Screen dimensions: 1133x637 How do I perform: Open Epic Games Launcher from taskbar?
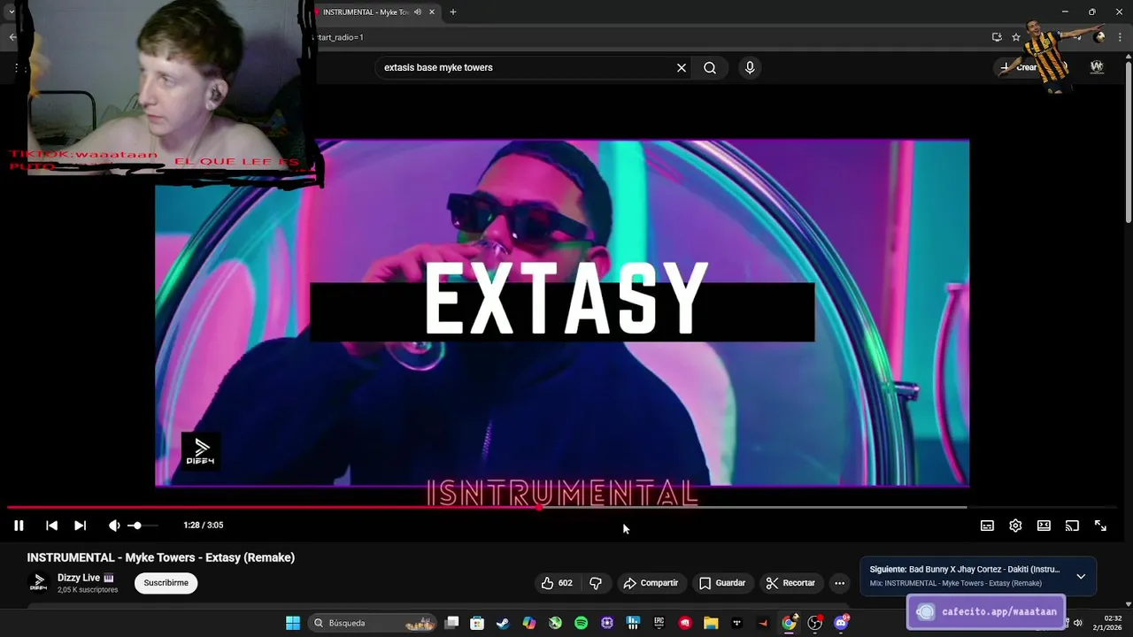pyautogui.click(x=659, y=623)
